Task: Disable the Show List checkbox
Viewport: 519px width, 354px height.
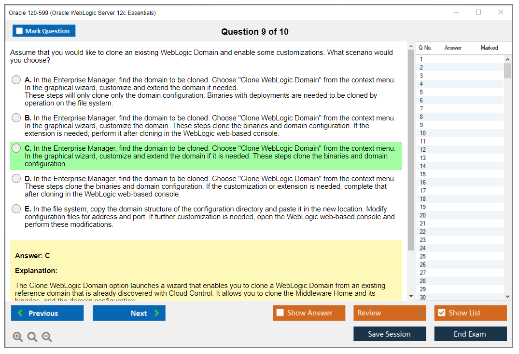Action: [x=442, y=313]
